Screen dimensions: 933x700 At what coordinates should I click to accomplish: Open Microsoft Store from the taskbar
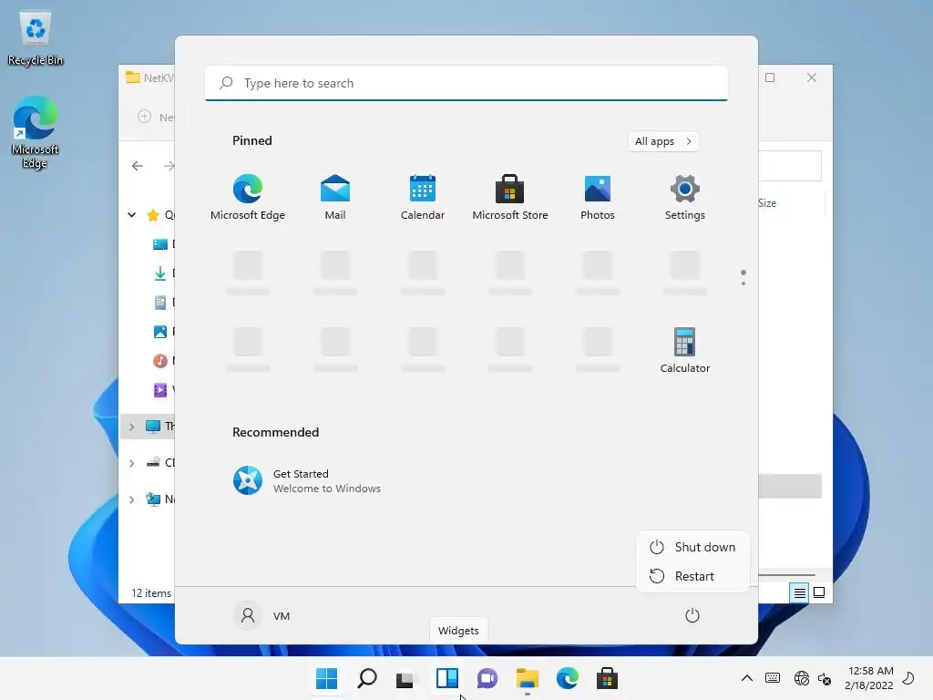(608, 678)
